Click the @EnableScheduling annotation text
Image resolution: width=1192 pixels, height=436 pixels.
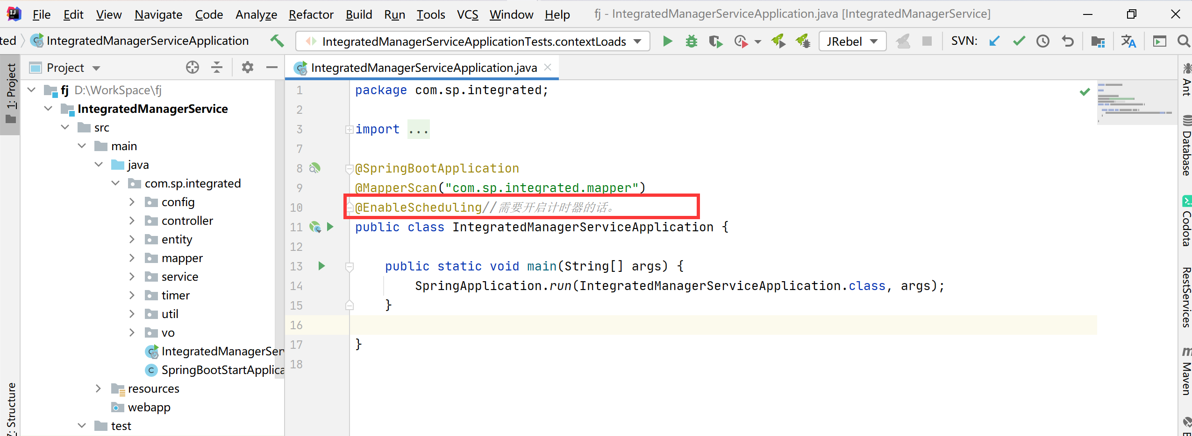(418, 207)
